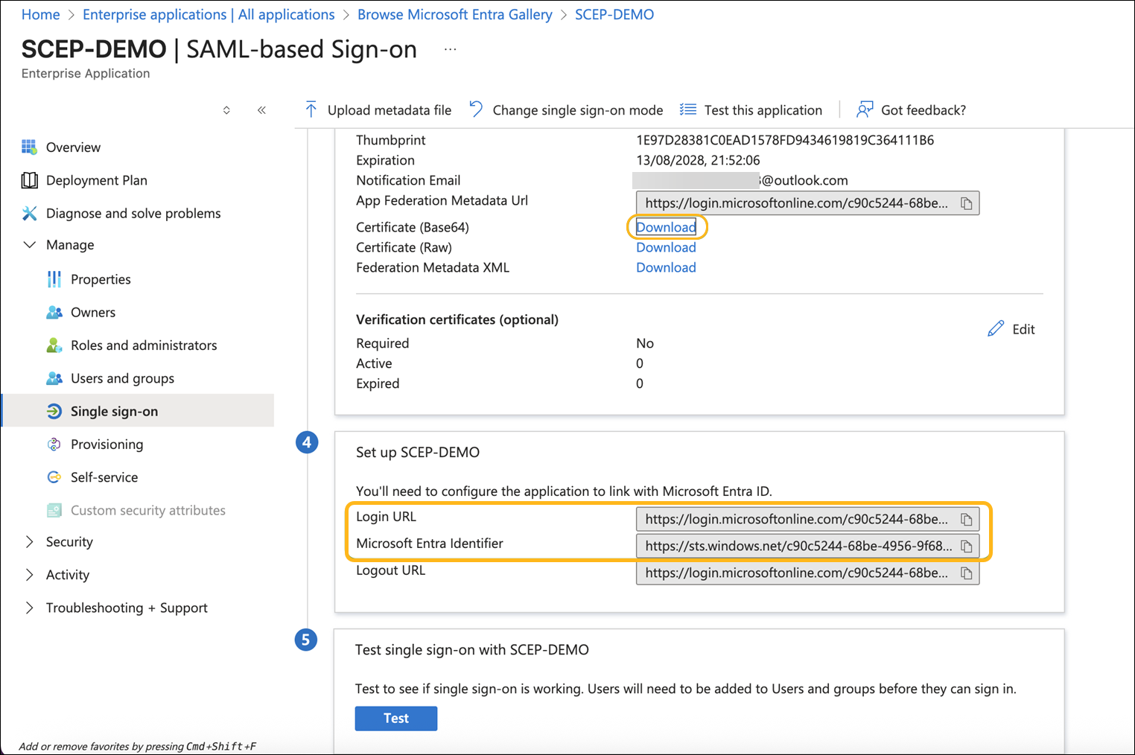
Task: Copy the App Federation Metadata Url
Action: click(x=966, y=204)
